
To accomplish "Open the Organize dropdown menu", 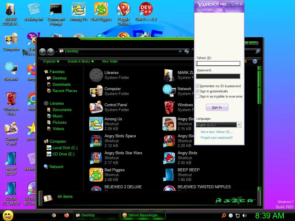I will tap(51, 62).
